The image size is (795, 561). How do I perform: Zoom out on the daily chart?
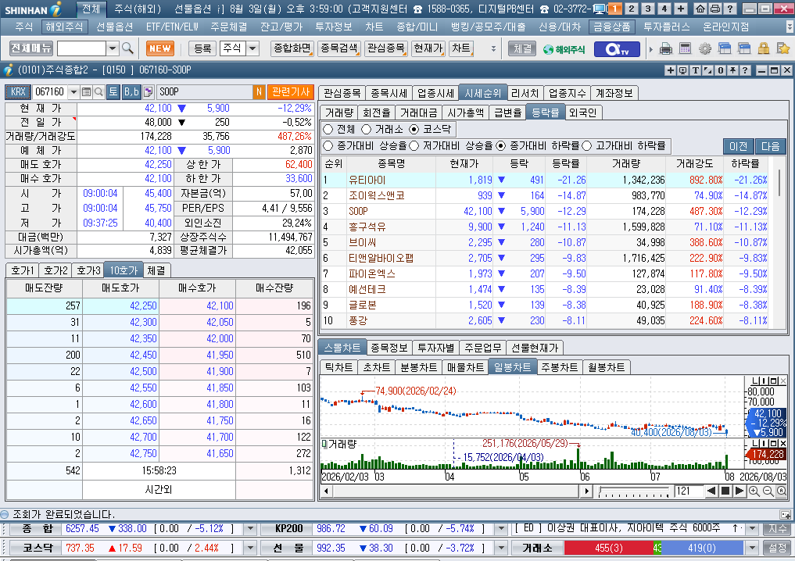coord(768,491)
